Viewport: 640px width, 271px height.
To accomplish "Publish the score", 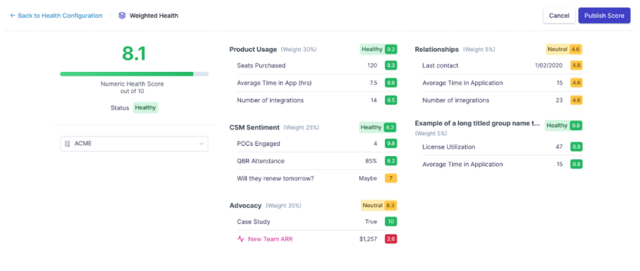I will point(604,16).
